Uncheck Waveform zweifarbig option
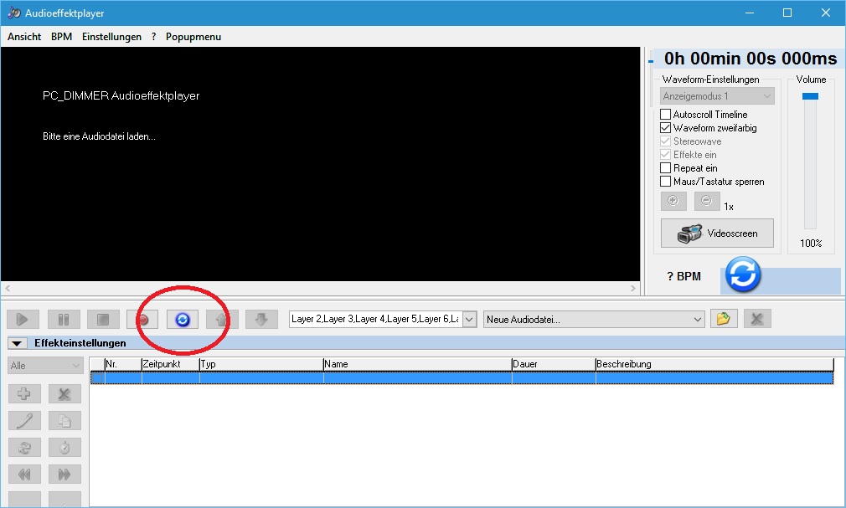This screenshot has width=846, height=508. pos(666,128)
